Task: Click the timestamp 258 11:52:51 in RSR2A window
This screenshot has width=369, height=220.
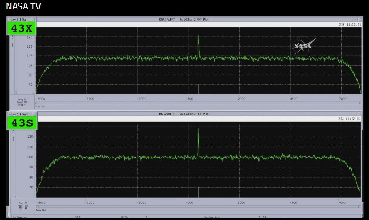Action: 350,25
